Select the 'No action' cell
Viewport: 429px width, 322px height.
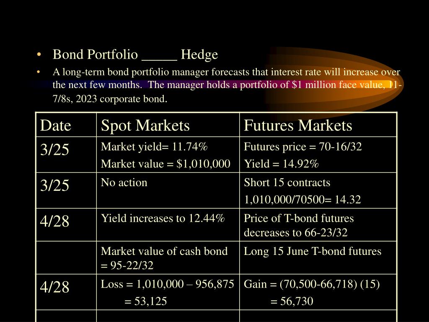[168, 190]
